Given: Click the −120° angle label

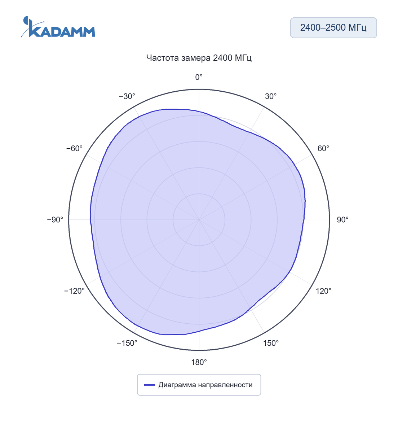Looking at the screenshot, I should coord(74,291).
